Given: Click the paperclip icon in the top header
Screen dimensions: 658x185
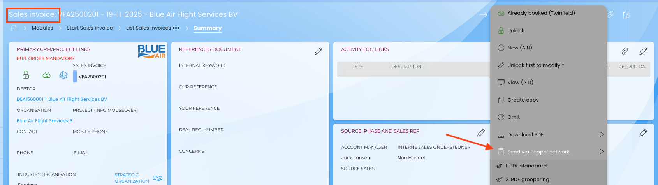Looking at the screenshot, I should coord(610,14).
